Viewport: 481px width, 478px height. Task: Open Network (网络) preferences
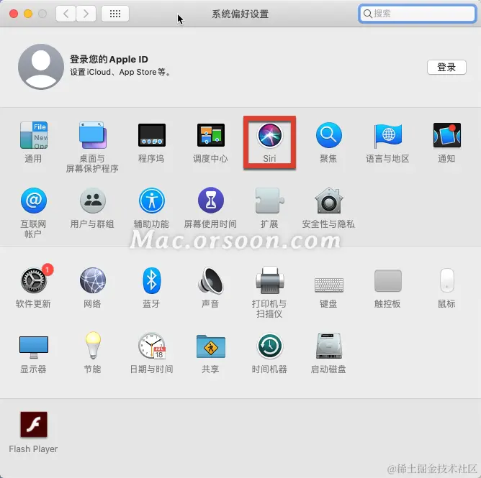(x=92, y=280)
